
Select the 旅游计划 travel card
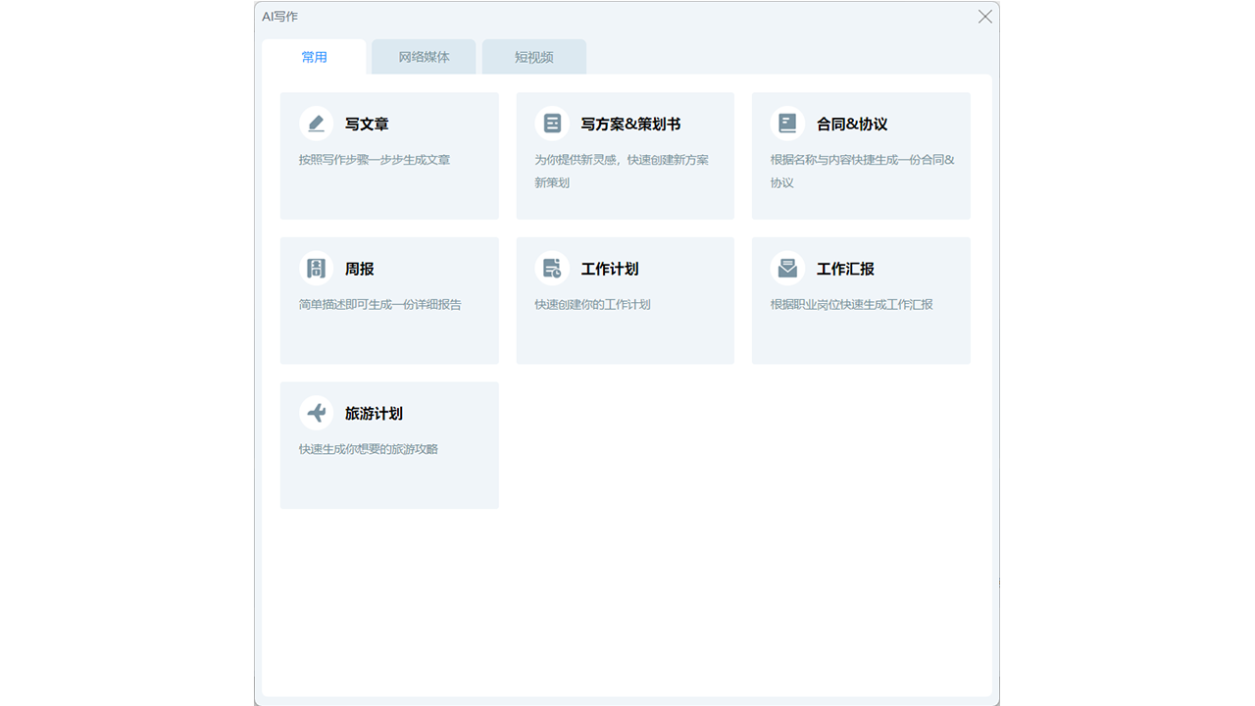(x=389, y=445)
